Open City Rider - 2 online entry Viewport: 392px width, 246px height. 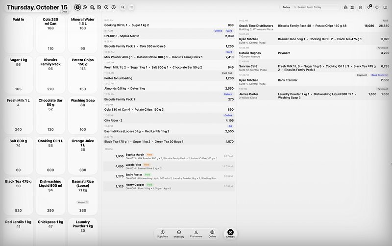pyautogui.click(x=169, y=118)
